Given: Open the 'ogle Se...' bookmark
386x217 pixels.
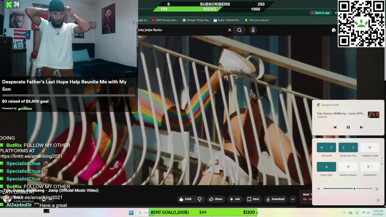Looking at the screenshot, I should coord(143,20).
